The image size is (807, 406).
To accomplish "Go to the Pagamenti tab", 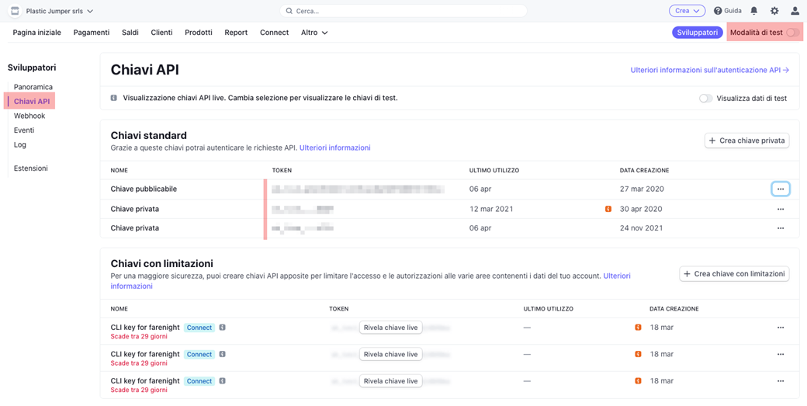I will click(x=92, y=33).
